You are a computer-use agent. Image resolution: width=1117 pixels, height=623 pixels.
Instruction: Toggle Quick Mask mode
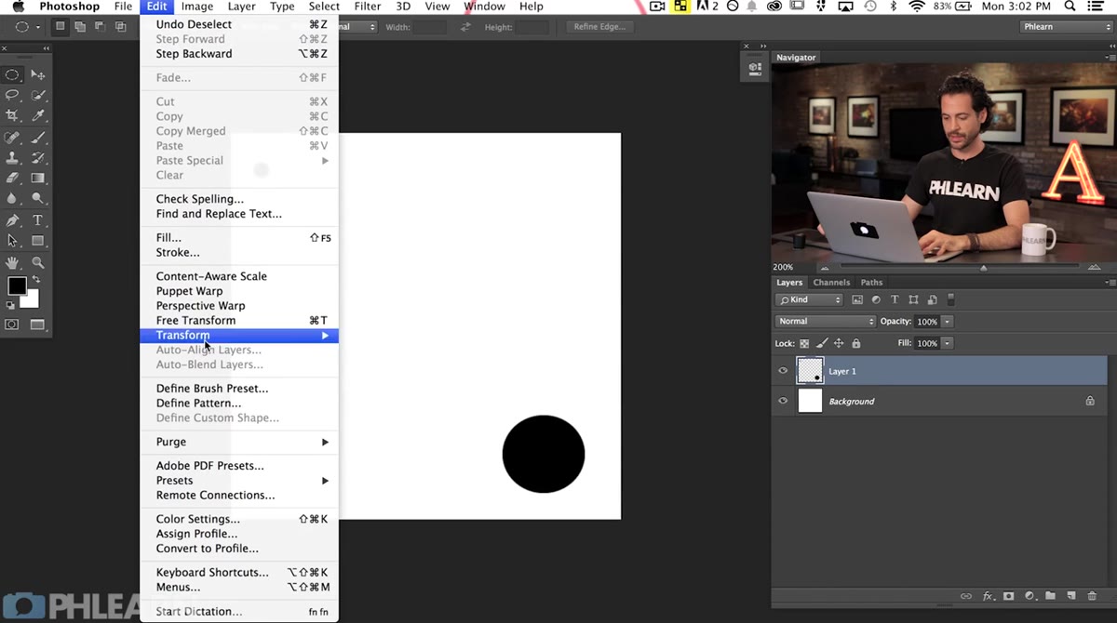12,325
